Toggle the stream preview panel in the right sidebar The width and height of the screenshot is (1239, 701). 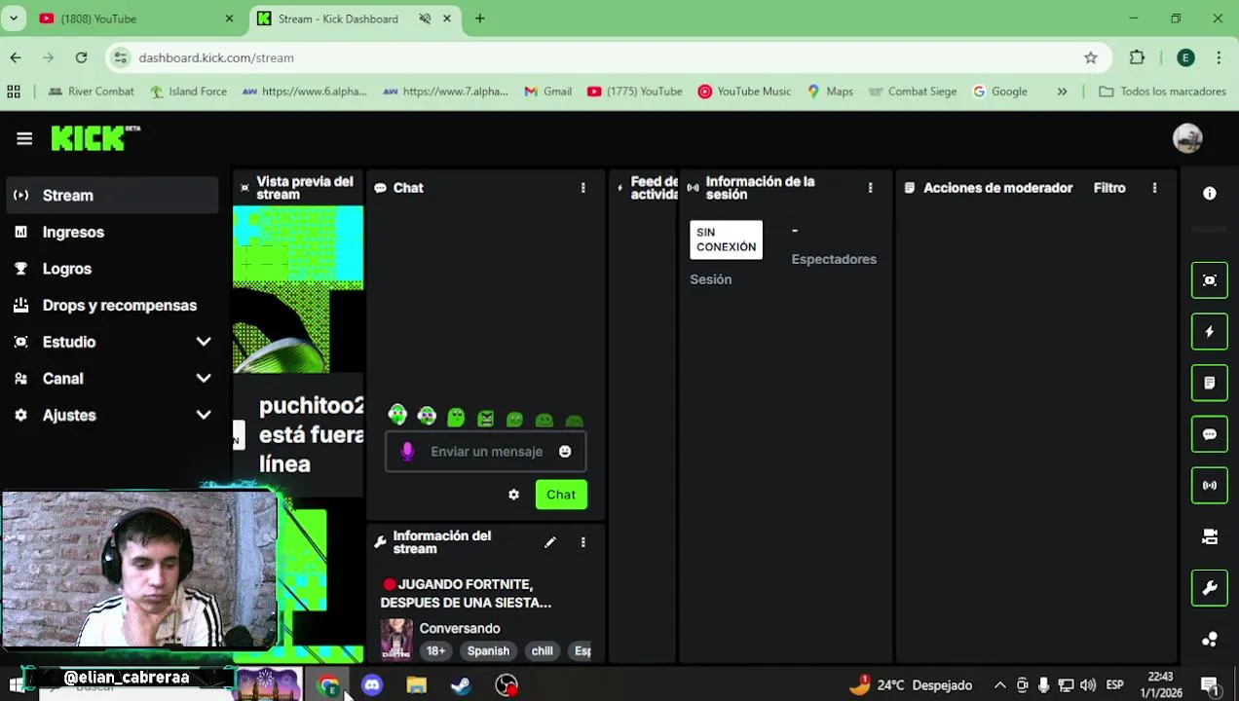[1210, 280]
